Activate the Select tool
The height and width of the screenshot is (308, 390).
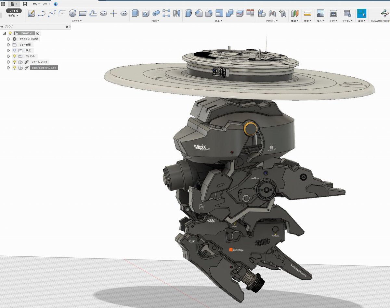(361, 13)
